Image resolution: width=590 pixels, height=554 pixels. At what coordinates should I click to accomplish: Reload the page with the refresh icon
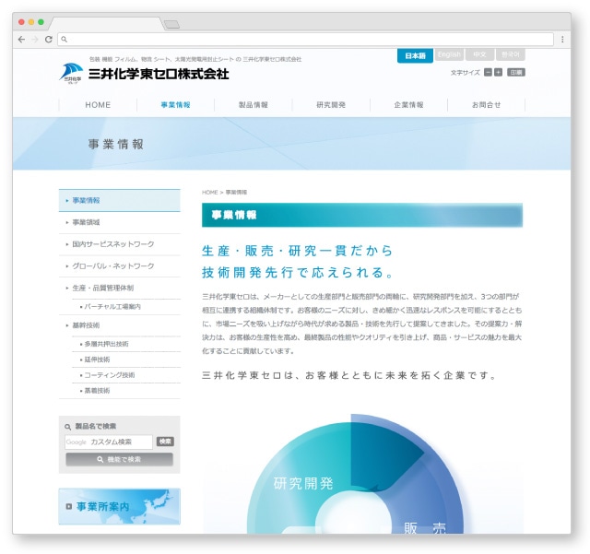[x=49, y=39]
